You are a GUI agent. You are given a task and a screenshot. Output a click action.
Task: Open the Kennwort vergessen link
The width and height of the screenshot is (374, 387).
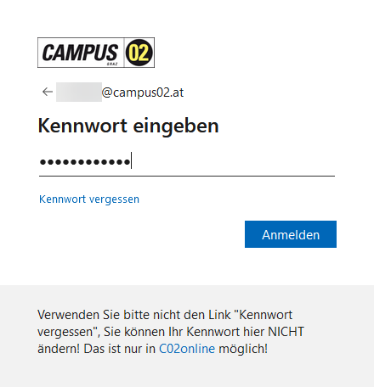click(x=89, y=199)
